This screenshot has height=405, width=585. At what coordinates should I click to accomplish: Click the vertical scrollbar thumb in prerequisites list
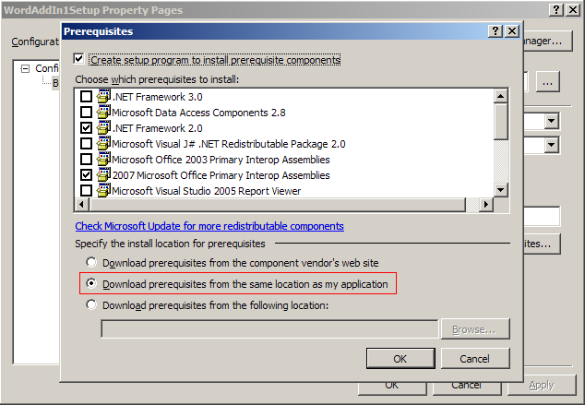(x=501, y=122)
